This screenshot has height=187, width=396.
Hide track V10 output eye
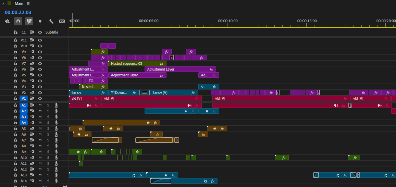[x=40, y=46]
